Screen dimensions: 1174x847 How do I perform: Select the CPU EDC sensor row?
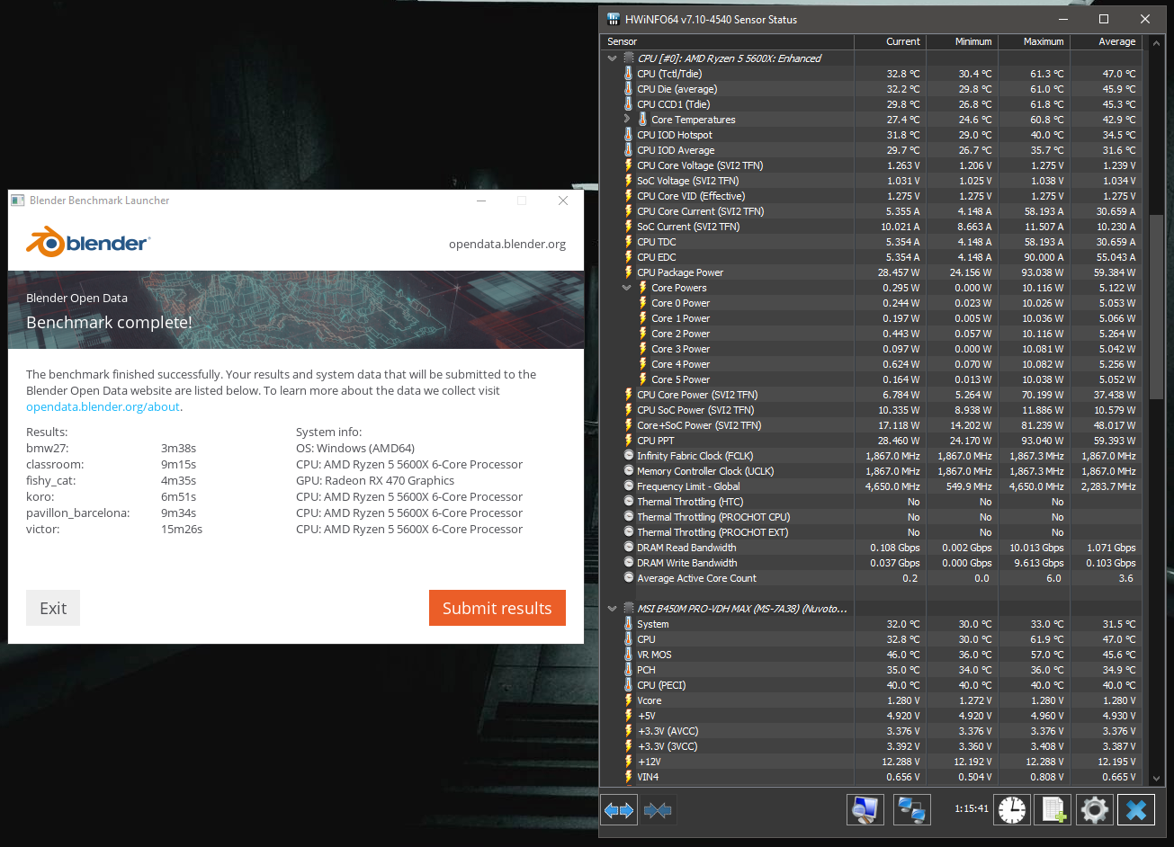[x=871, y=257]
